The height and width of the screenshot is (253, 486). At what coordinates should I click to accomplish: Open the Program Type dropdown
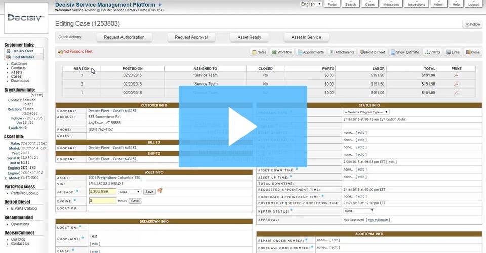[366, 112]
